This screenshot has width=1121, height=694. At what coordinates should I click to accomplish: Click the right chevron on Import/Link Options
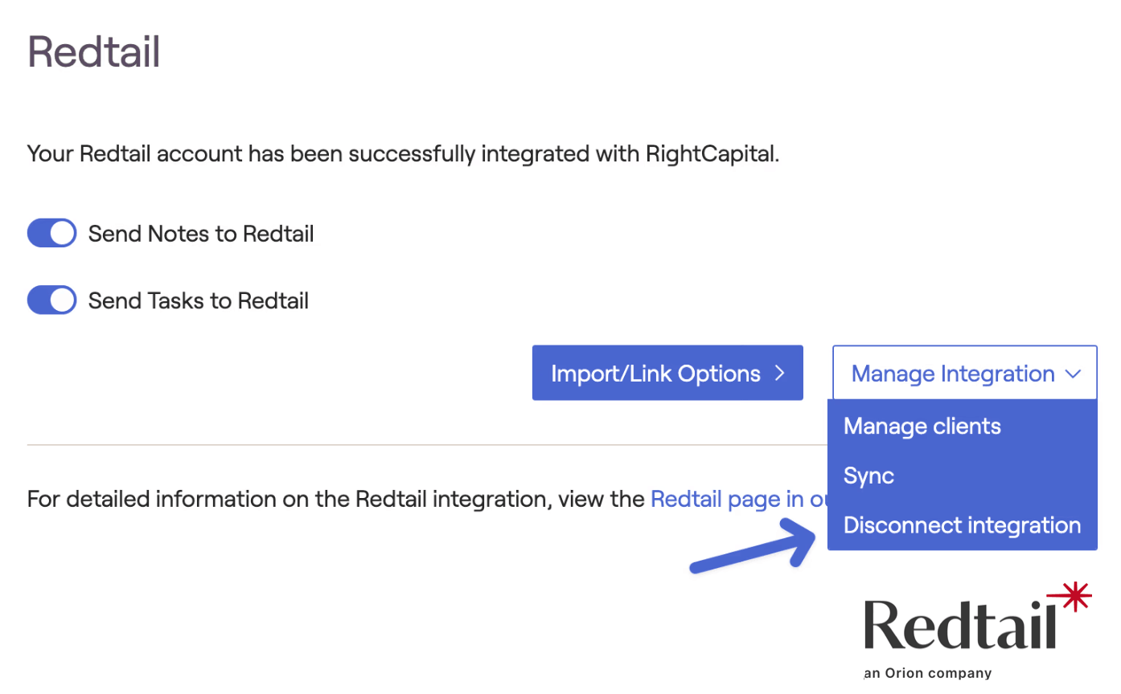[778, 373]
